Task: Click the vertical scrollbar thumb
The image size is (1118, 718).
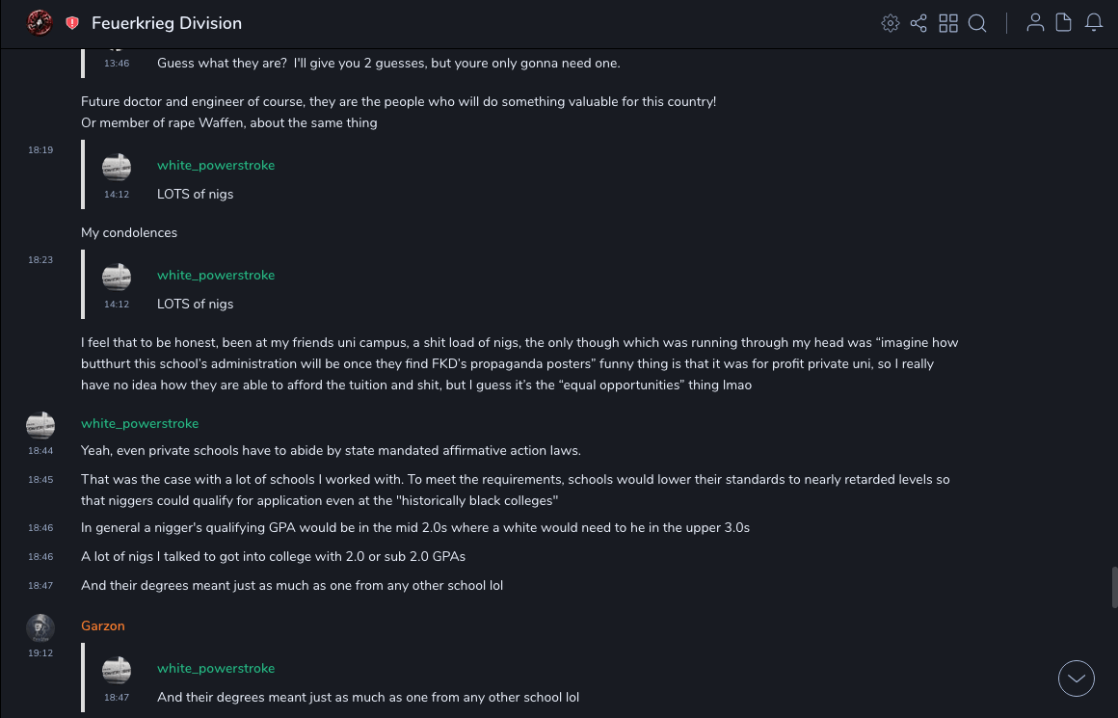Action: point(1115,587)
